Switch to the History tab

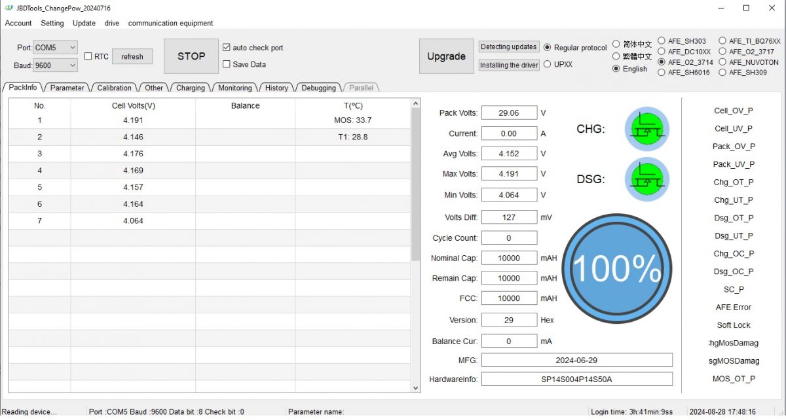[x=276, y=88]
